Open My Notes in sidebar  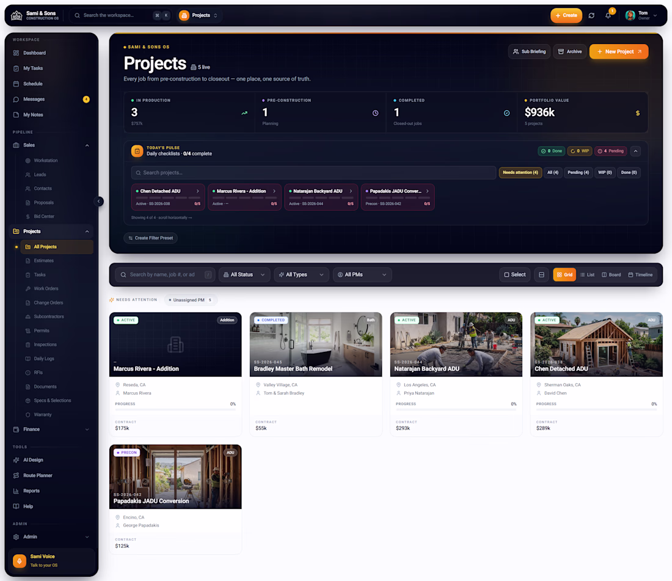click(x=51, y=114)
